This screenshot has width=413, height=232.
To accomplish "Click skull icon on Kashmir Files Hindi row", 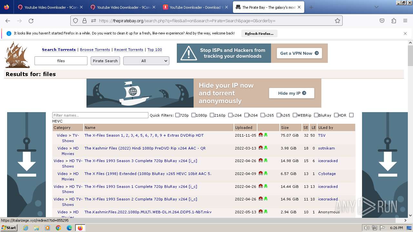I will [266, 148].
